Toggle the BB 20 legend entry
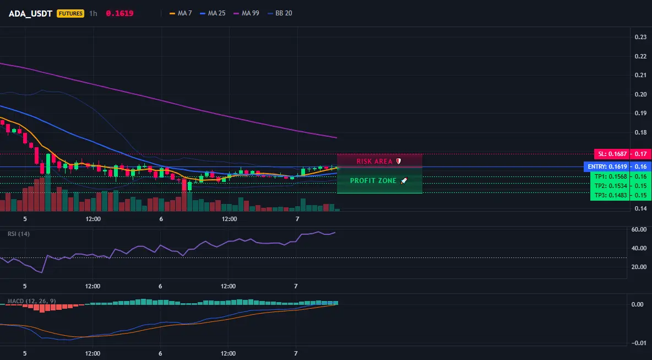 point(280,13)
